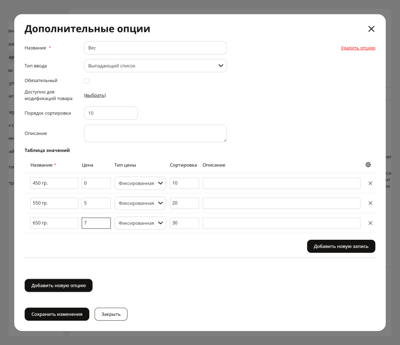This screenshot has height=345, width=400.
Task: Click Добавить новую опцию button
Action: click(58, 286)
